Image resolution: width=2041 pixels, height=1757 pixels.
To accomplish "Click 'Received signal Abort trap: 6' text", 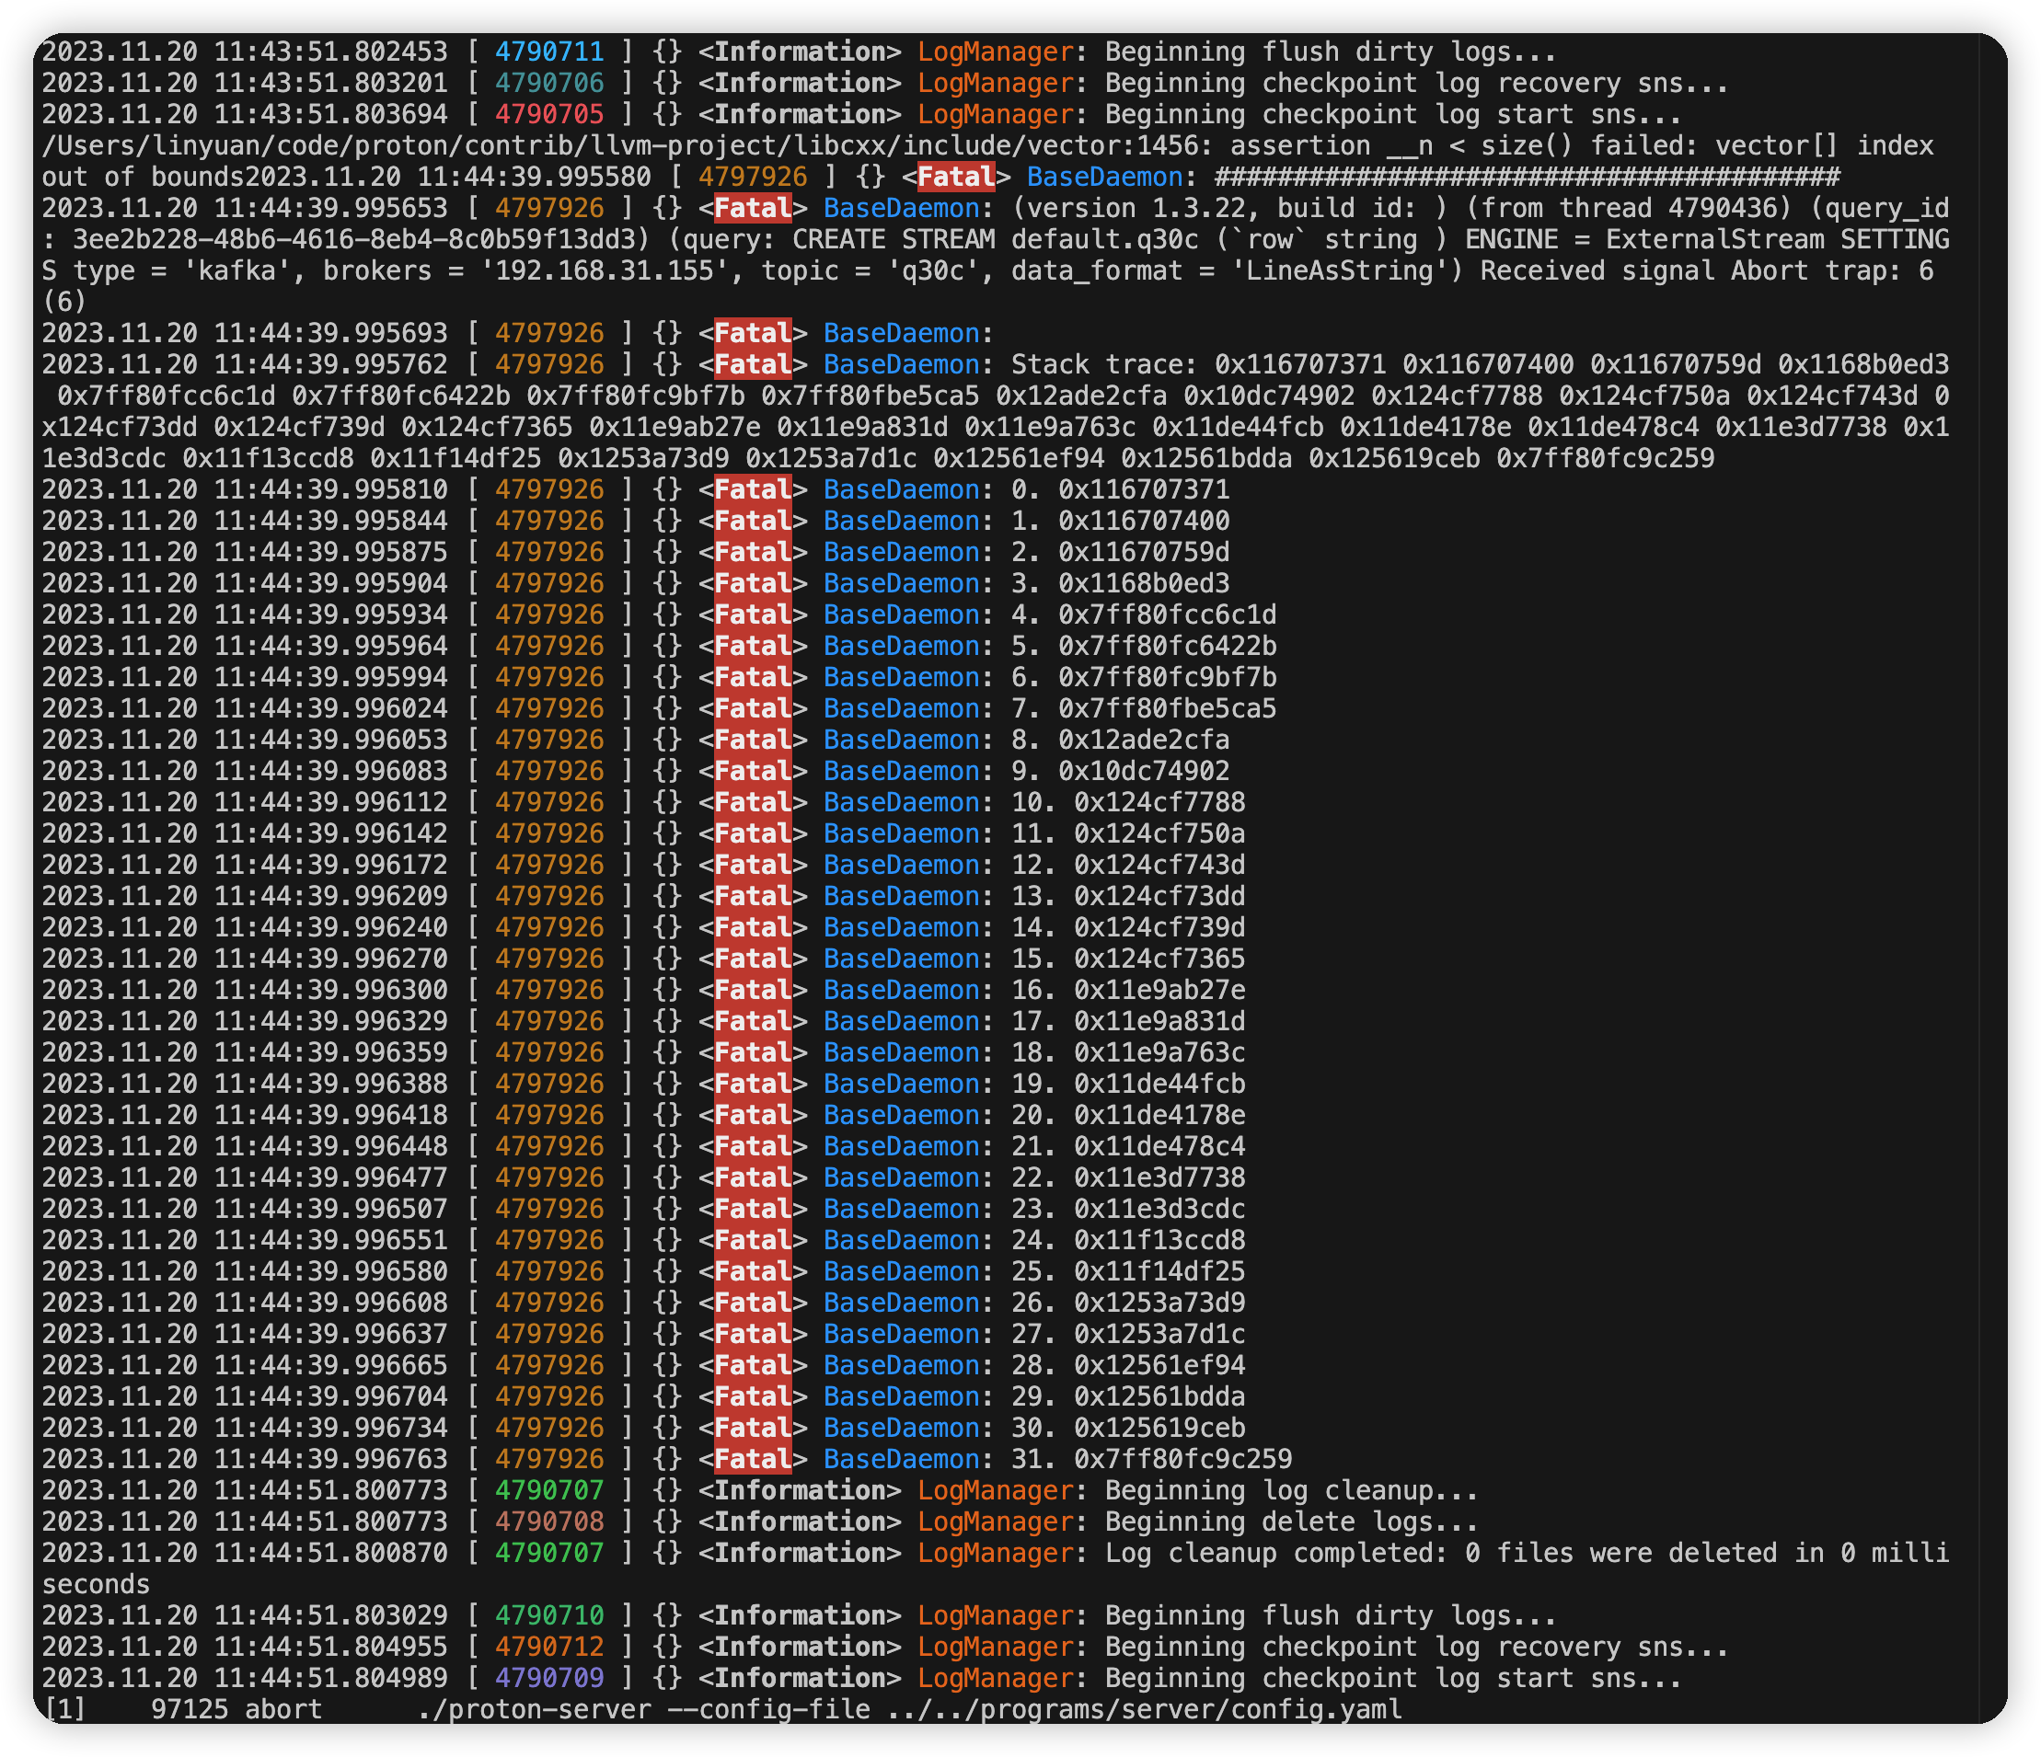I will tap(1706, 270).
